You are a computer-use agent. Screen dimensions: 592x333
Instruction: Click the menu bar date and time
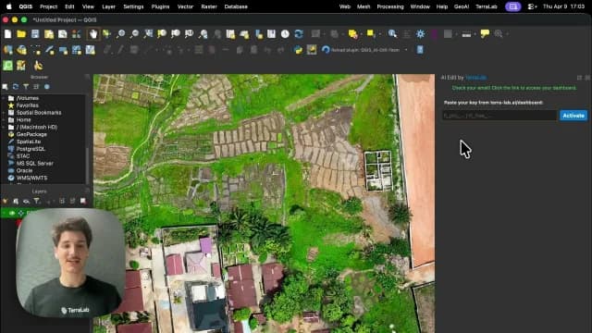pos(563,6)
